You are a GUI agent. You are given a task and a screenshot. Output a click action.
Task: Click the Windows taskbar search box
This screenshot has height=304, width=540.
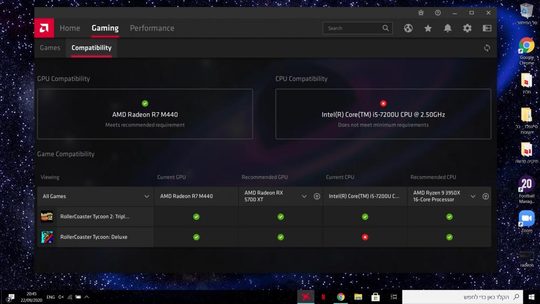point(462,297)
